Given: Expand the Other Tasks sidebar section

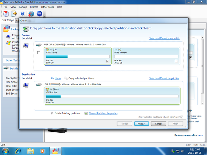Looking at the screenshot, I should tap(12, 60).
